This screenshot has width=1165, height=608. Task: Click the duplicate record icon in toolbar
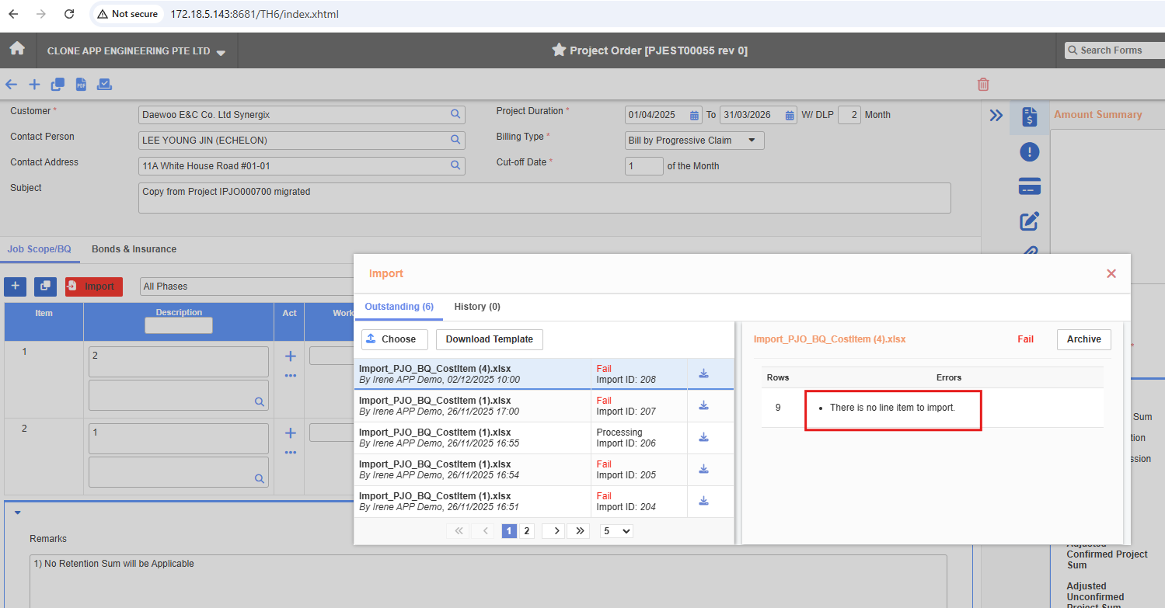pyautogui.click(x=58, y=85)
